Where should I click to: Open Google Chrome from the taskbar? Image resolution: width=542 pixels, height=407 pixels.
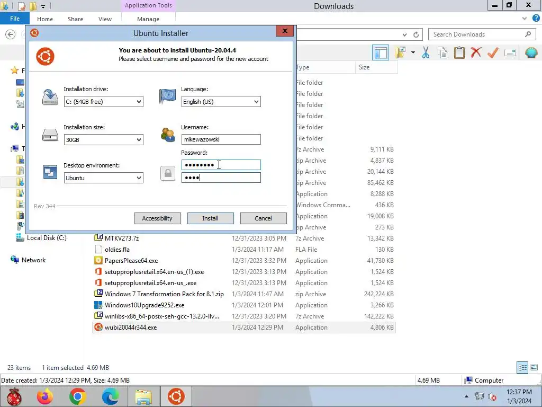[x=77, y=396]
